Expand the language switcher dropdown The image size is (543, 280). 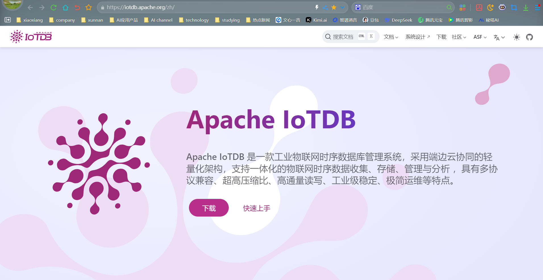(499, 37)
